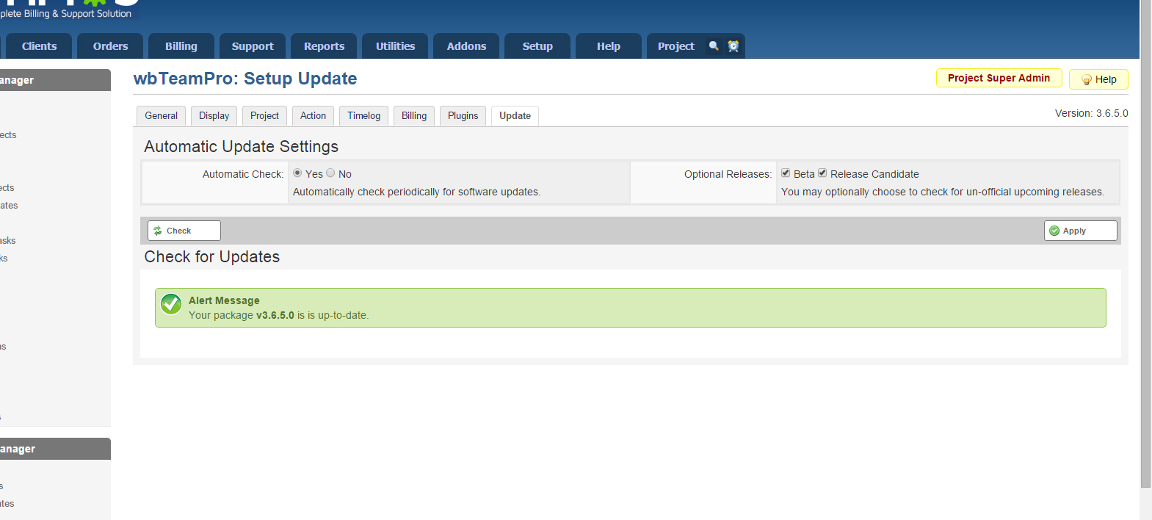Viewport: 1152px width, 520px height.
Task: Toggle the Beta releases checkbox
Action: 786,173
